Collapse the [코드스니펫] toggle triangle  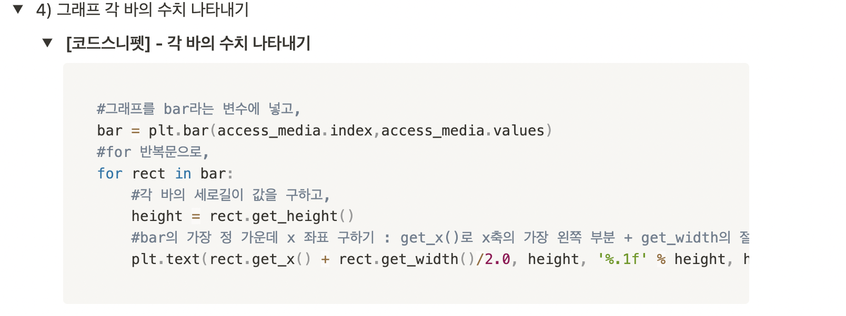coord(48,43)
